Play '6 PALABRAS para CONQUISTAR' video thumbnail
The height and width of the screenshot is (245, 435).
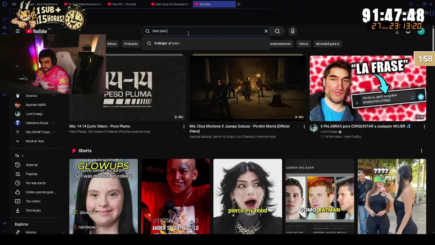pos(368,88)
